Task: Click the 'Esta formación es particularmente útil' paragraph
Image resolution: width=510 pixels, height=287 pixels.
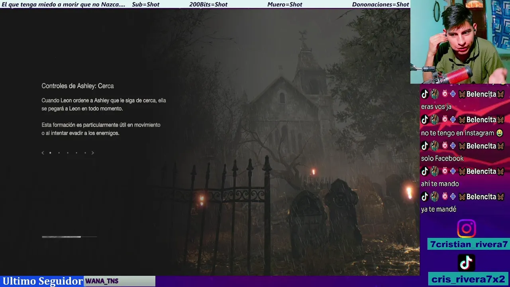Action: (101, 129)
